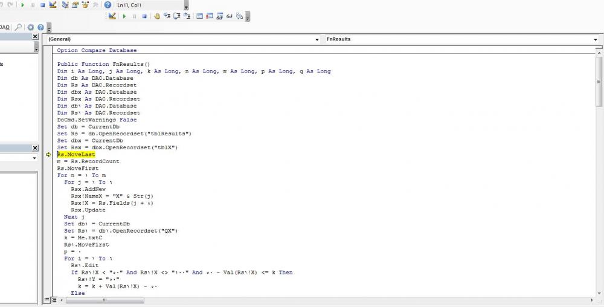Screen dimensions: 604x307
Task: Toggle Design Mode in the Debug toolbar
Action: coord(112,16)
